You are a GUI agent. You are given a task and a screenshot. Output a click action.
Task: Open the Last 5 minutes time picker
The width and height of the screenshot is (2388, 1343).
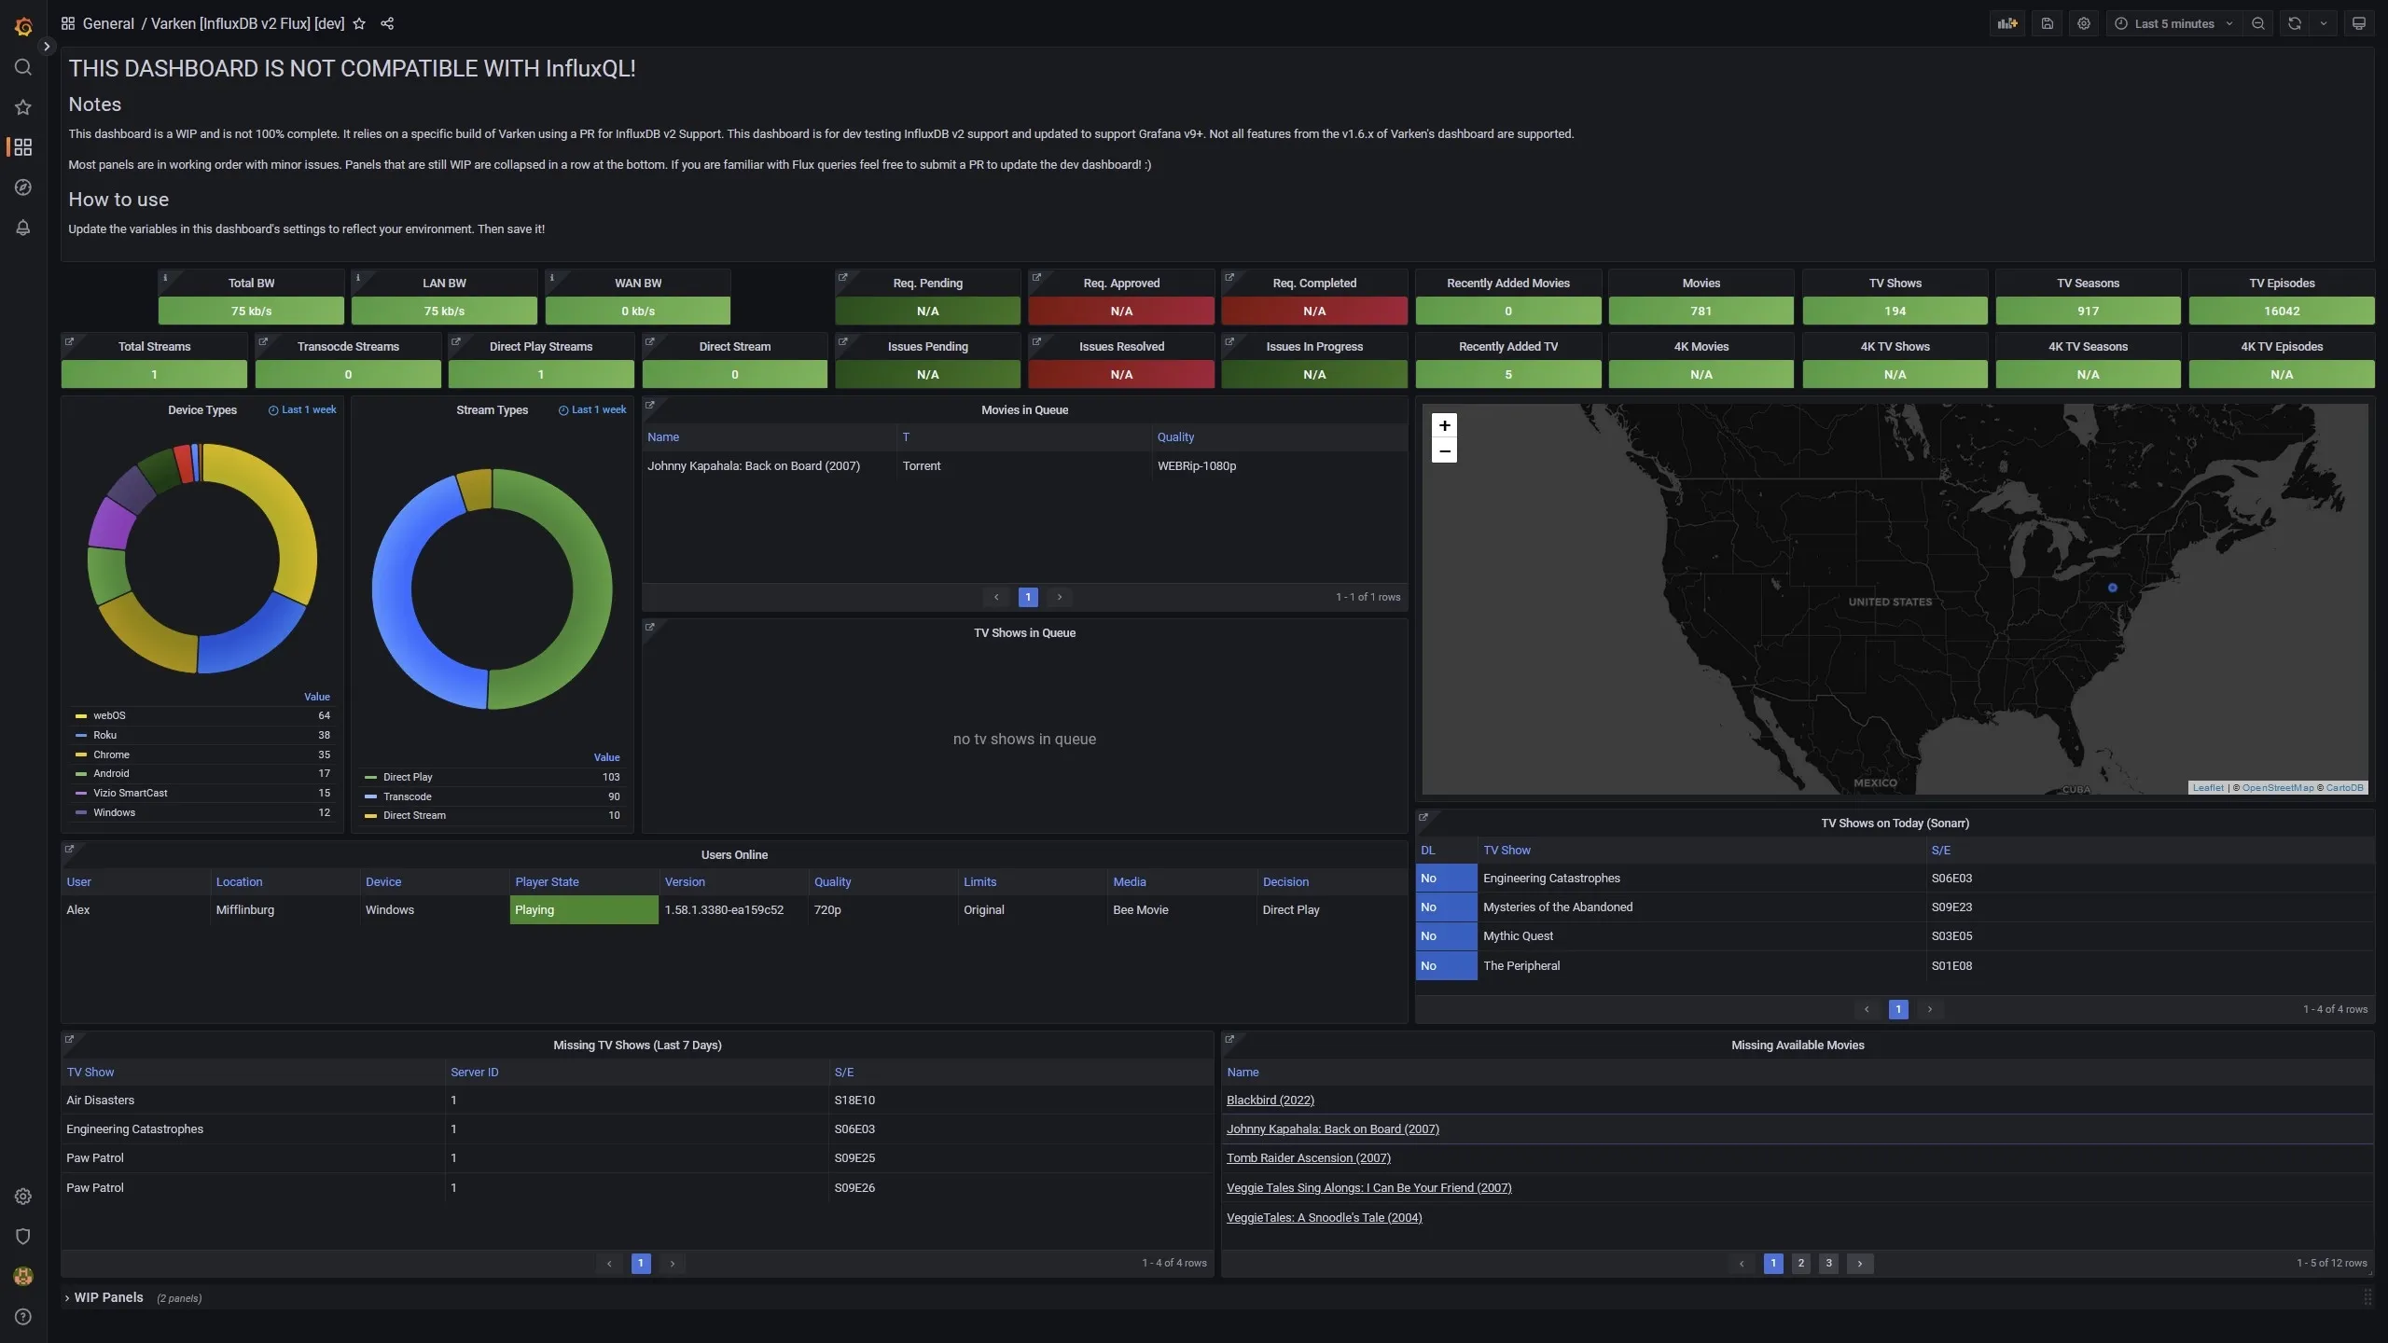2173,23
